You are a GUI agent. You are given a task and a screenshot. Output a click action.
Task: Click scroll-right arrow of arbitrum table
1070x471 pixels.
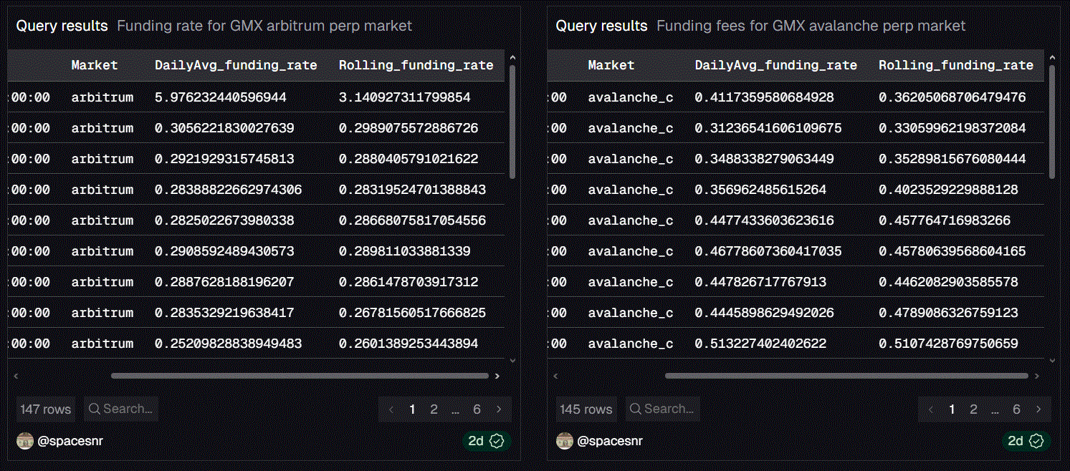(497, 376)
